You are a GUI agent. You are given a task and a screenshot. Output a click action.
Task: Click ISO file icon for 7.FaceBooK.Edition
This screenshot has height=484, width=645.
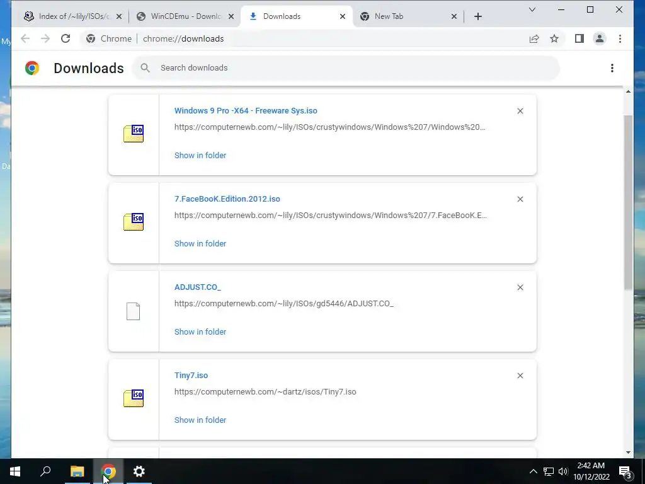[134, 222]
